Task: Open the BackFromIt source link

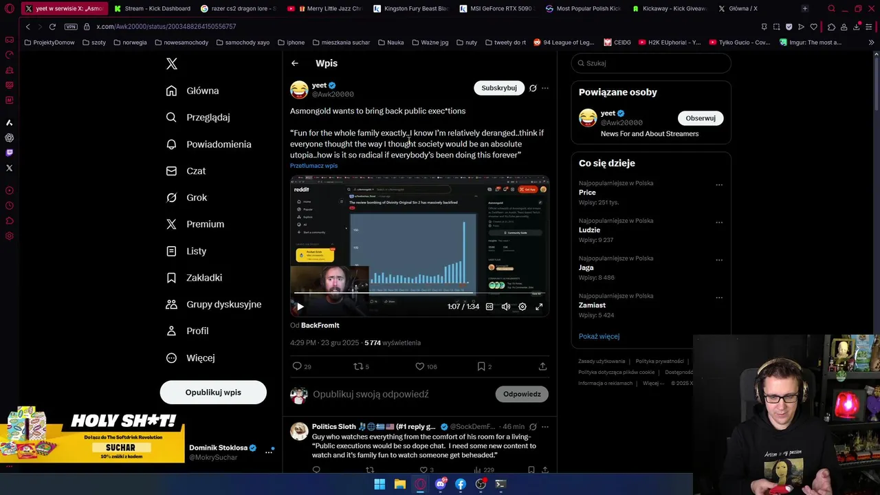Action: pos(320,325)
